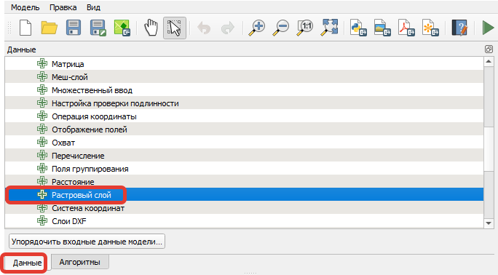Image resolution: width=498 pixels, height=275 pixels.
Task: Select Множественный ввод in the list
Action: tap(244, 90)
